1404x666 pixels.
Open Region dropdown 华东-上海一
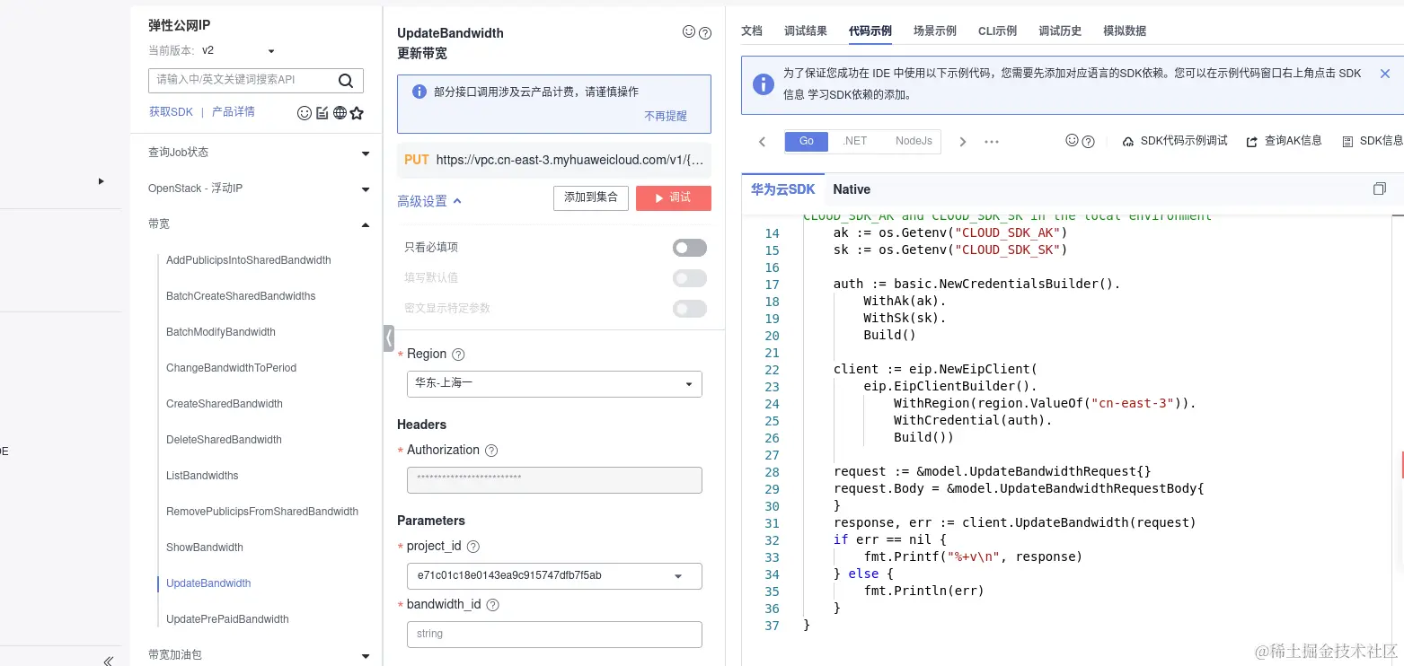click(x=554, y=383)
